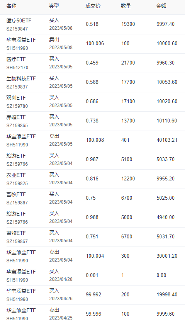Open the 医疗50ETF fund name
The width and height of the screenshot is (185, 323).
[19, 20]
